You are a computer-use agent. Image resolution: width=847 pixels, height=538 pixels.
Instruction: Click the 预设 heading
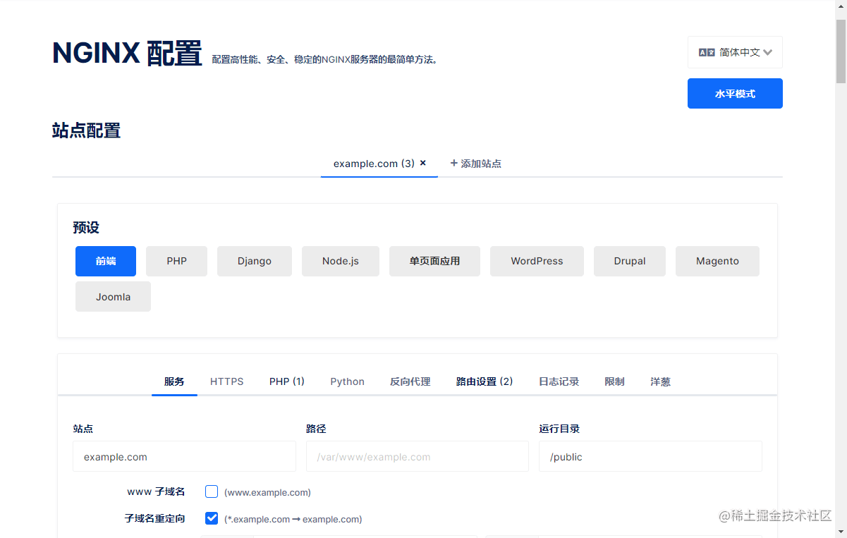(86, 228)
